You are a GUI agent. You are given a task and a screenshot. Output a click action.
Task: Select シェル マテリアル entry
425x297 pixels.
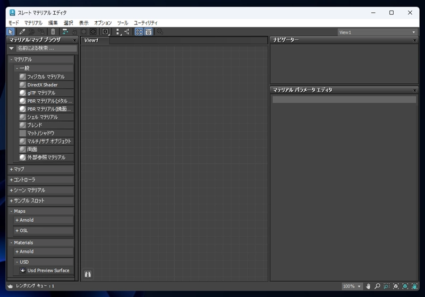[46, 117]
